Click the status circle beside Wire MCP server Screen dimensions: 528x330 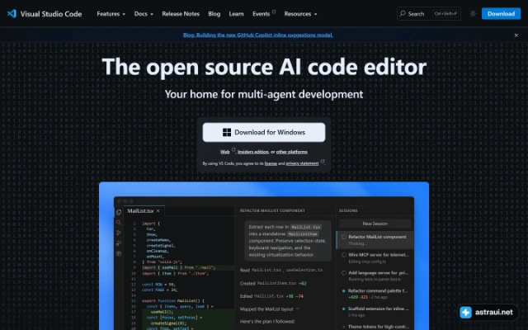343,255
